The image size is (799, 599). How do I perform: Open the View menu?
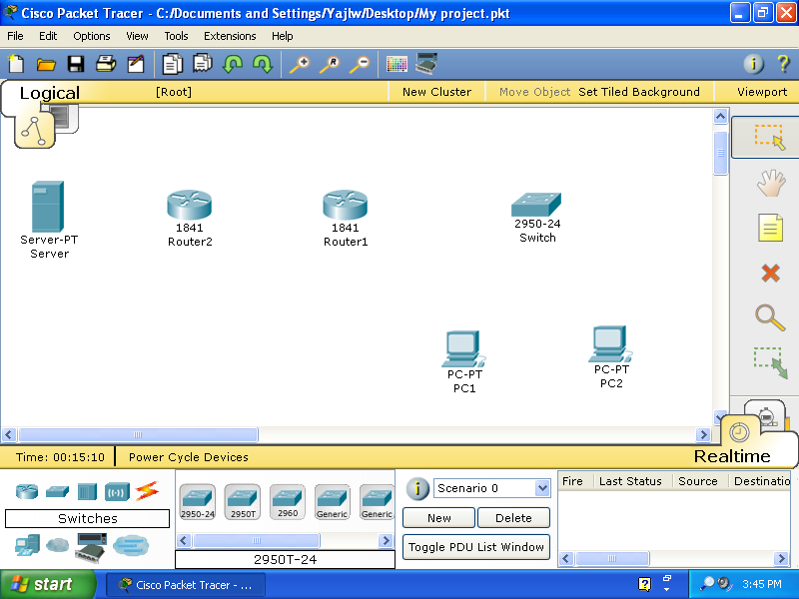click(x=137, y=36)
